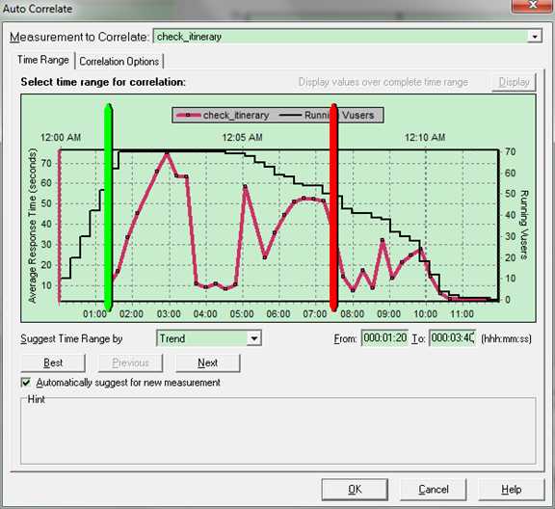Screen dimensions: 555x509
Task: Select the green start time range marker
Action: tap(109, 207)
